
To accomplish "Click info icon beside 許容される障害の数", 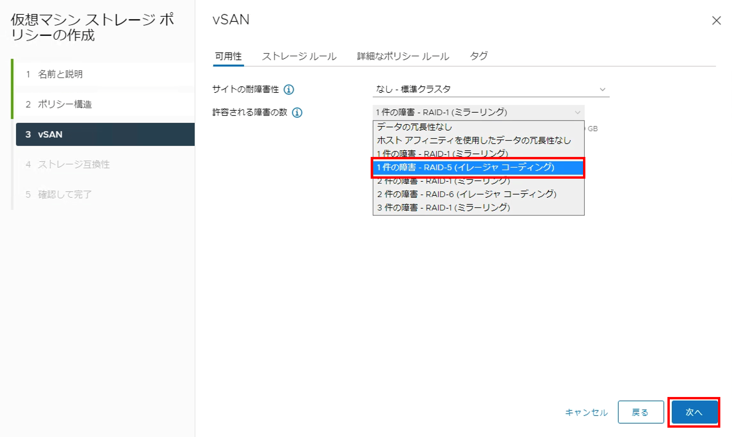I will [x=297, y=113].
